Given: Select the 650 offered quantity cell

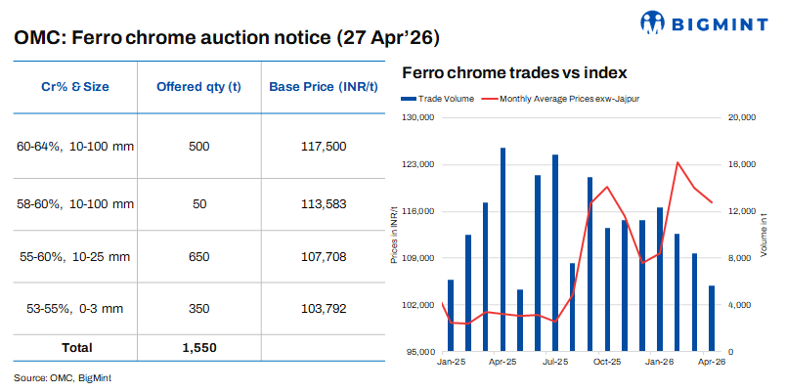Looking at the screenshot, I should 199,257.
